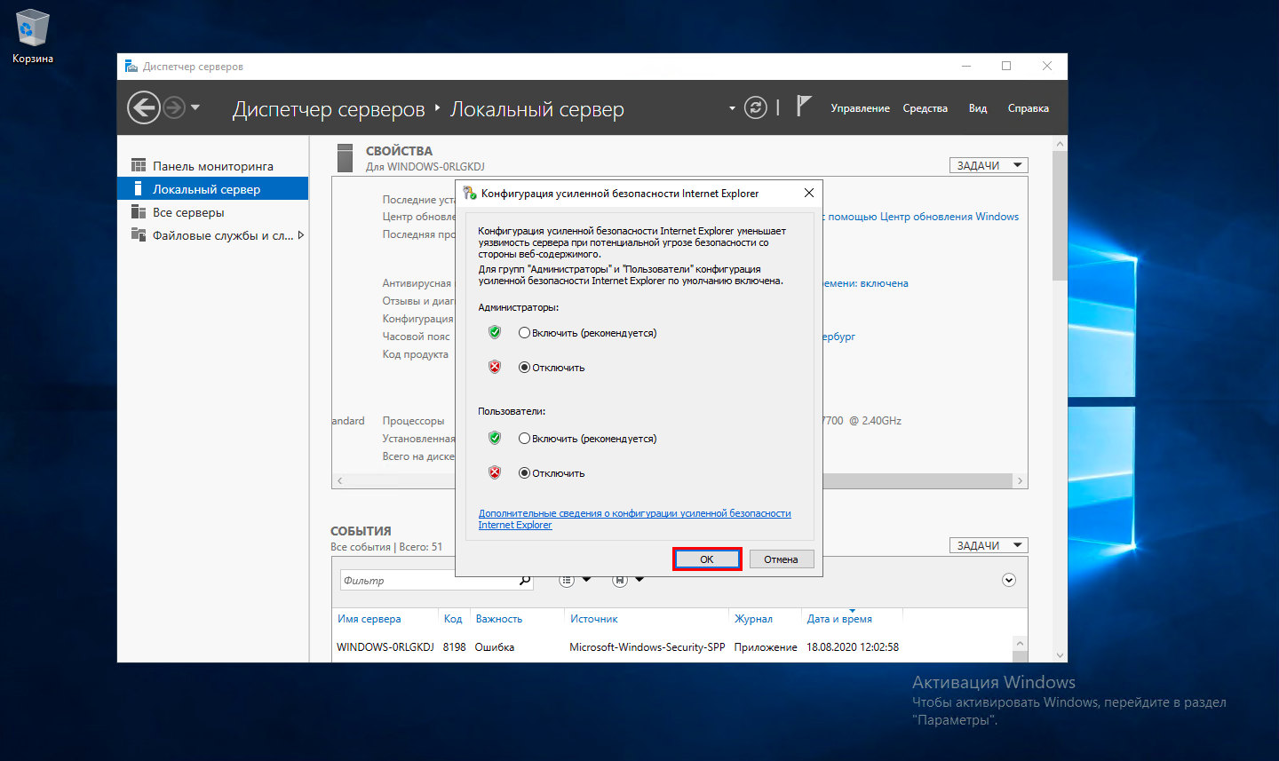
Task: Sort events by Код column
Action: point(453,619)
